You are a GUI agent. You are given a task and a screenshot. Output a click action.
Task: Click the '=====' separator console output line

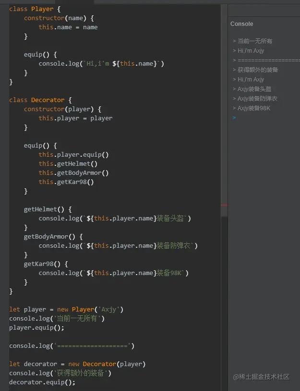point(268,60)
